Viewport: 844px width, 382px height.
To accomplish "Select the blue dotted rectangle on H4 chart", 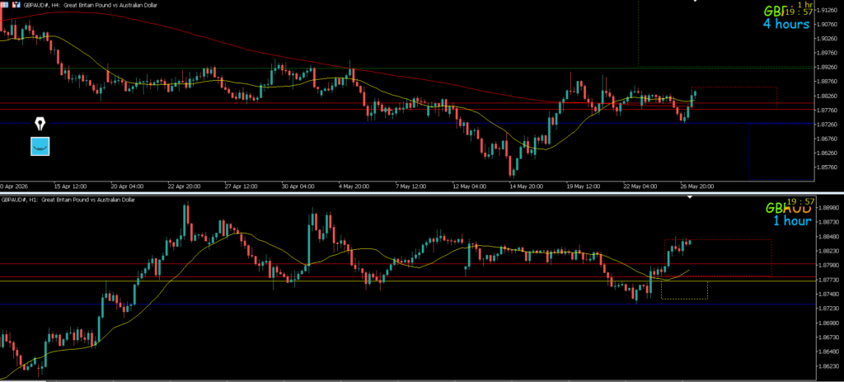I will (781, 152).
